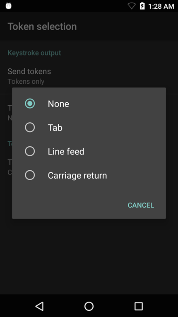Viewport: 178px width, 317px height.
Task: Tap the Keystroke output section header
Action: (34, 53)
